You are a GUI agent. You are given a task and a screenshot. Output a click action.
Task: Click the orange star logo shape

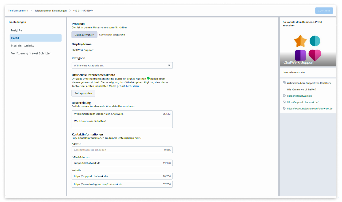pyautogui.click(x=301, y=41)
